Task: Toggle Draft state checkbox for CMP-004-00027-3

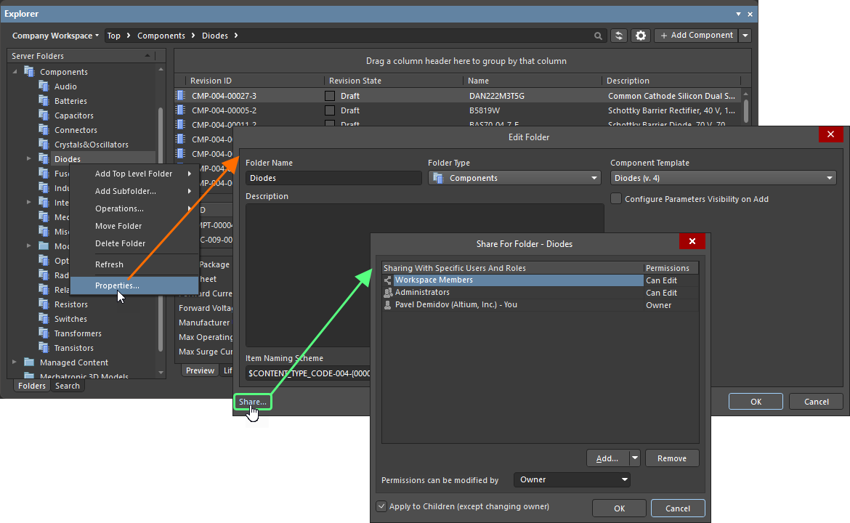Action: [x=330, y=96]
